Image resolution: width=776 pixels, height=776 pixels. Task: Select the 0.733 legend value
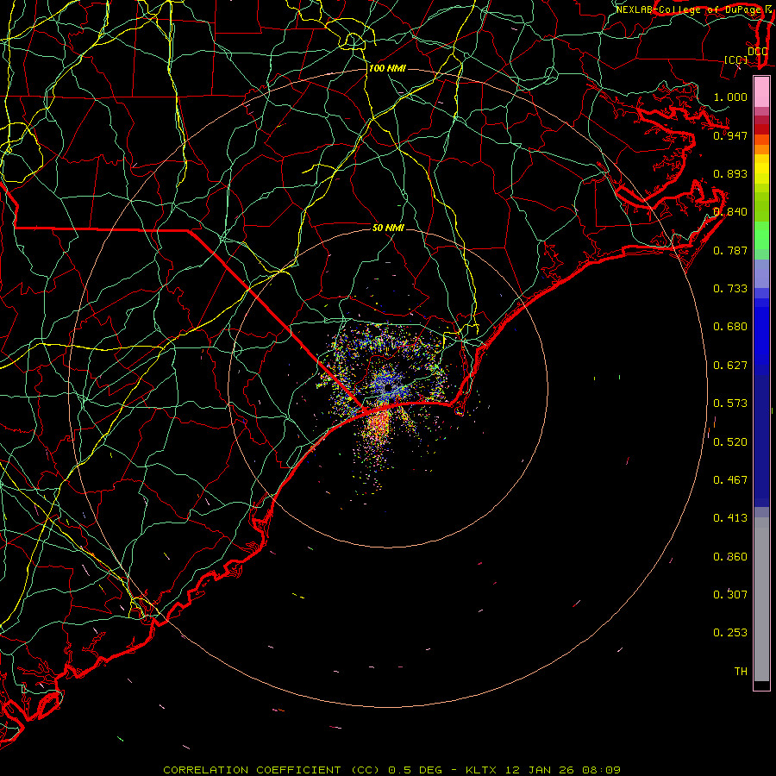tap(730, 289)
